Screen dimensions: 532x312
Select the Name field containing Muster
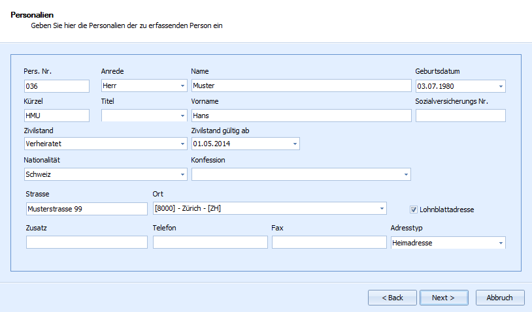(301, 86)
